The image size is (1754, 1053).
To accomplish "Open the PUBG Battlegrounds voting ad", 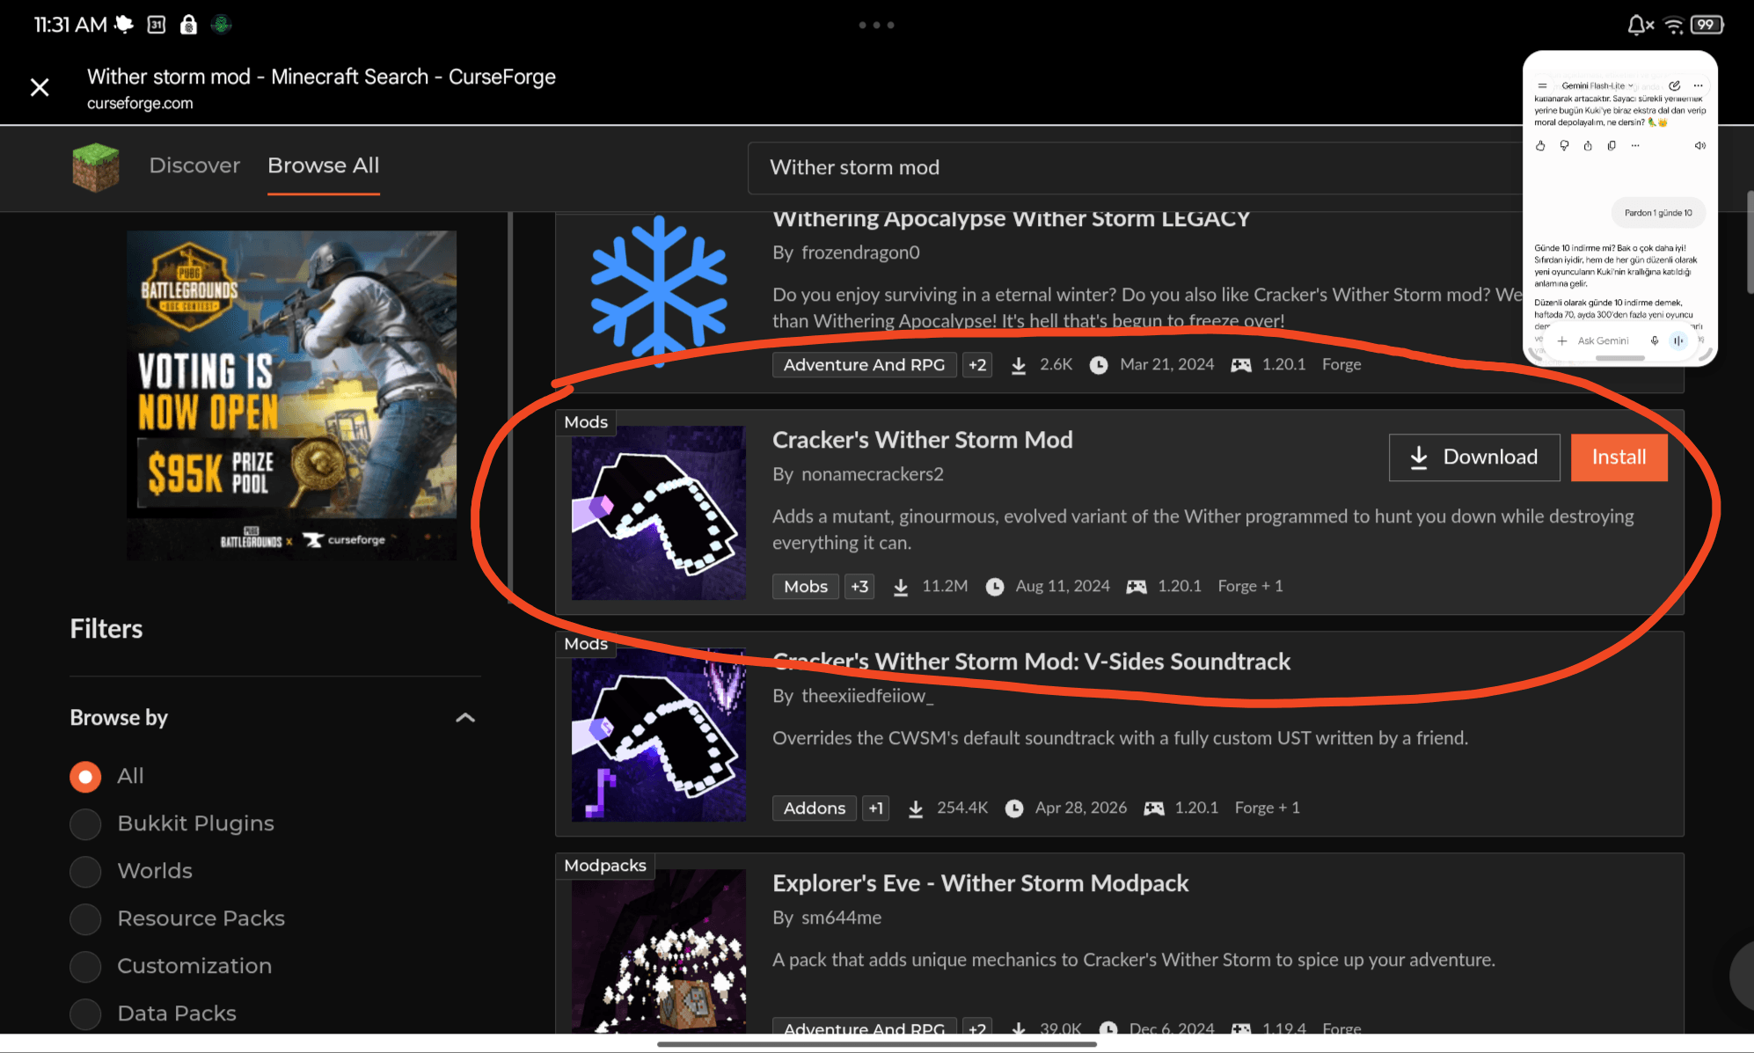I will tap(291, 395).
